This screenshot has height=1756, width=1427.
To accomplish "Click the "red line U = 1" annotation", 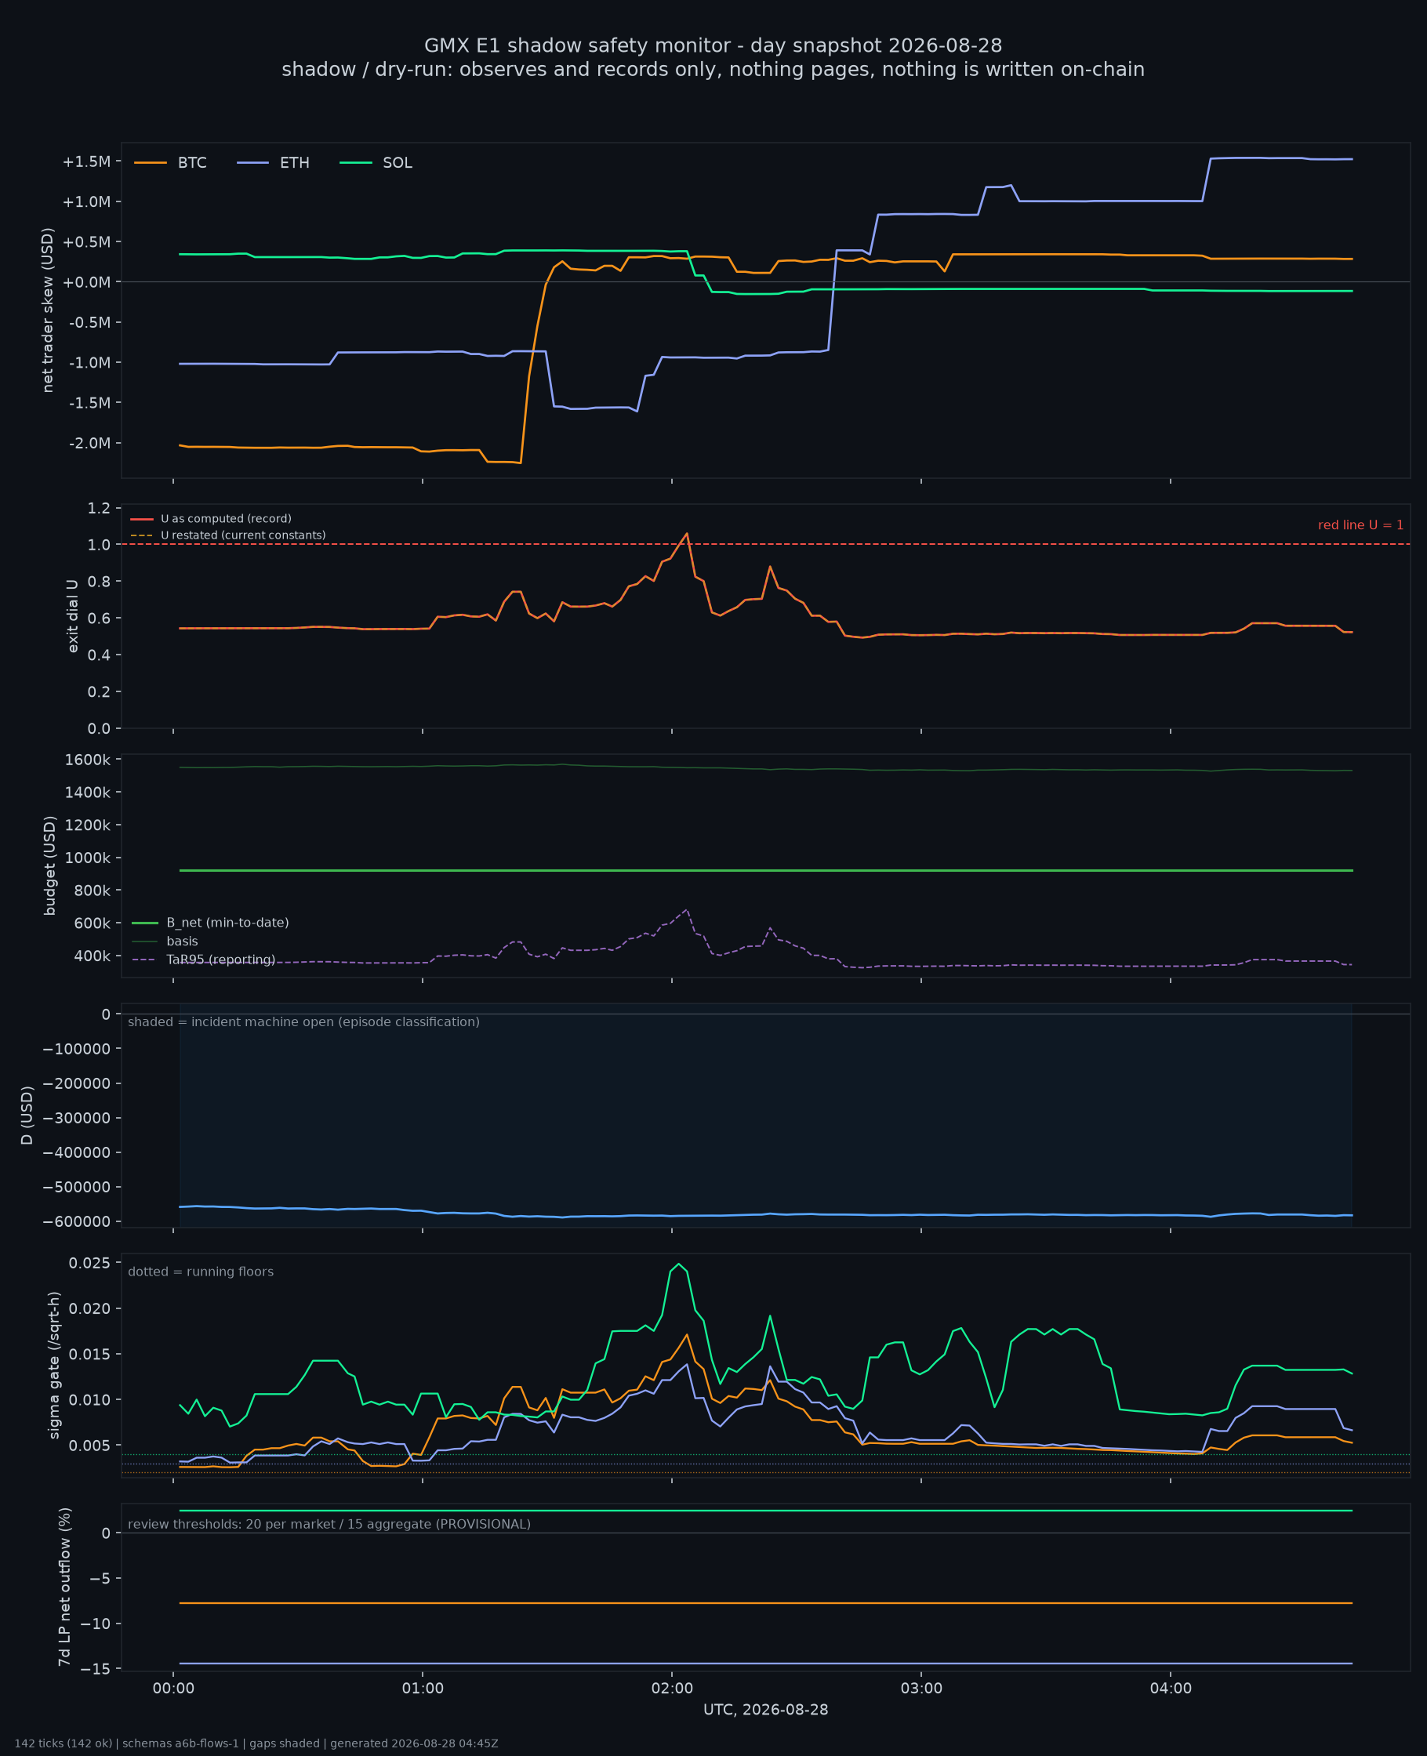I will [x=1360, y=525].
